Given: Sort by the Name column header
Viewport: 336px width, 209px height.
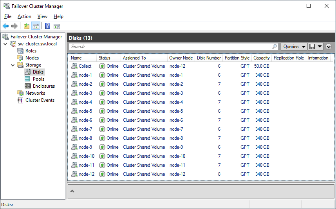Looking at the screenshot, I should pos(83,58).
